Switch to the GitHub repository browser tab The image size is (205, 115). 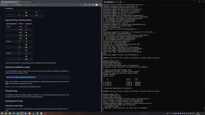(x=10, y=2)
